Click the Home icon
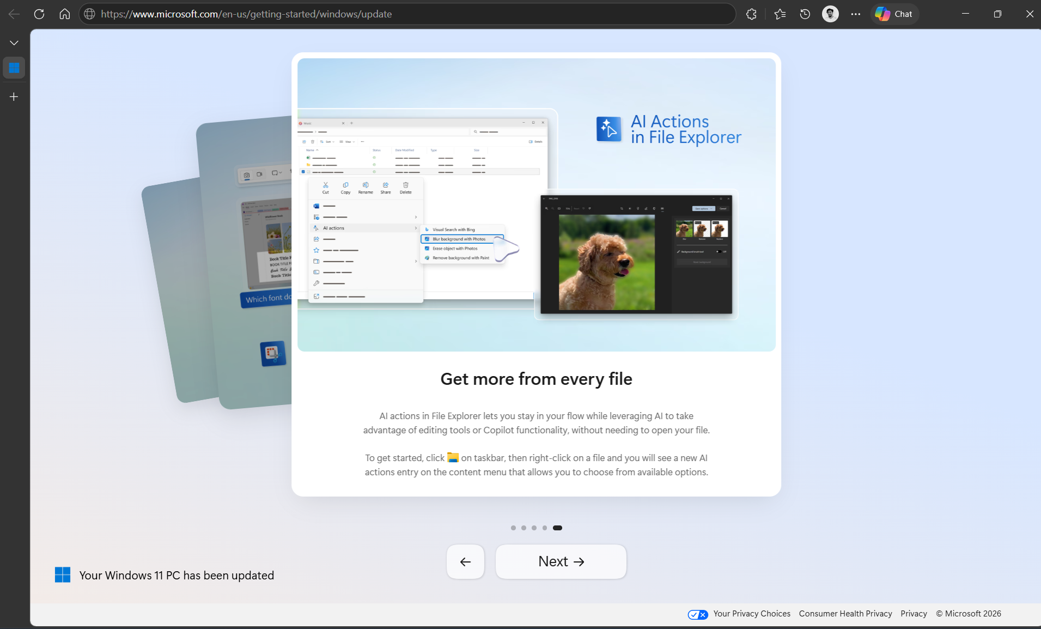 (64, 14)
